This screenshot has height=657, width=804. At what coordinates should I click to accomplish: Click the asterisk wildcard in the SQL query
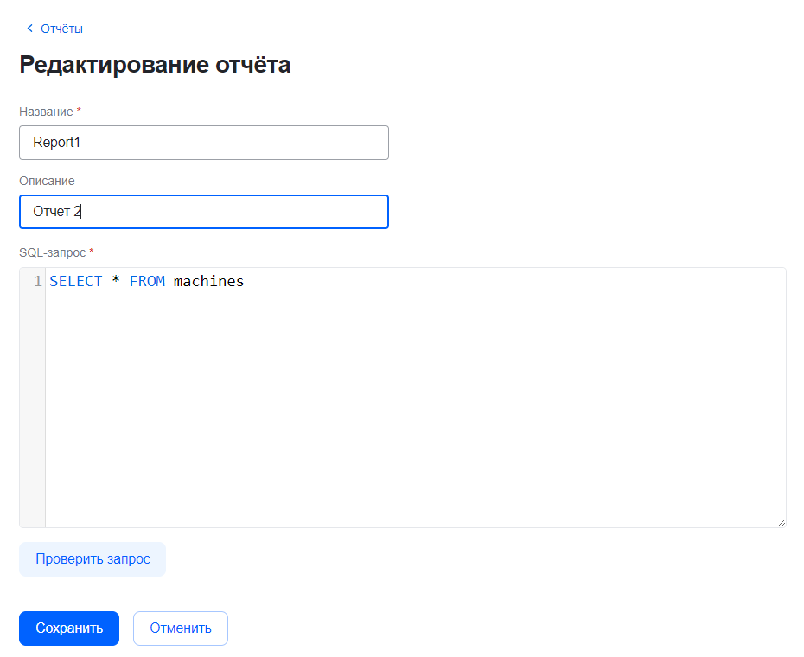tap(116, 282)
